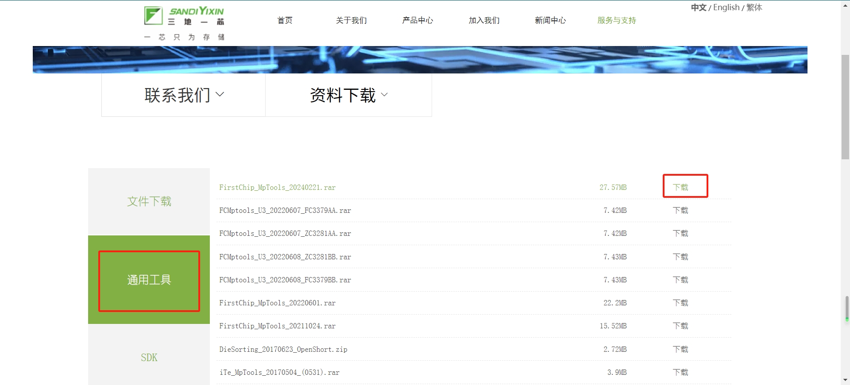Open the 新闻中心 navigation item
The width and height of the screenshot is (850, 385).
tap(550, 20)
